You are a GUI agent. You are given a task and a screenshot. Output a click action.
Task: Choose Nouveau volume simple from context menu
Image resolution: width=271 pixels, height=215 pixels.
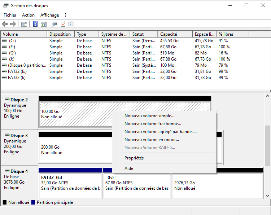149,116
